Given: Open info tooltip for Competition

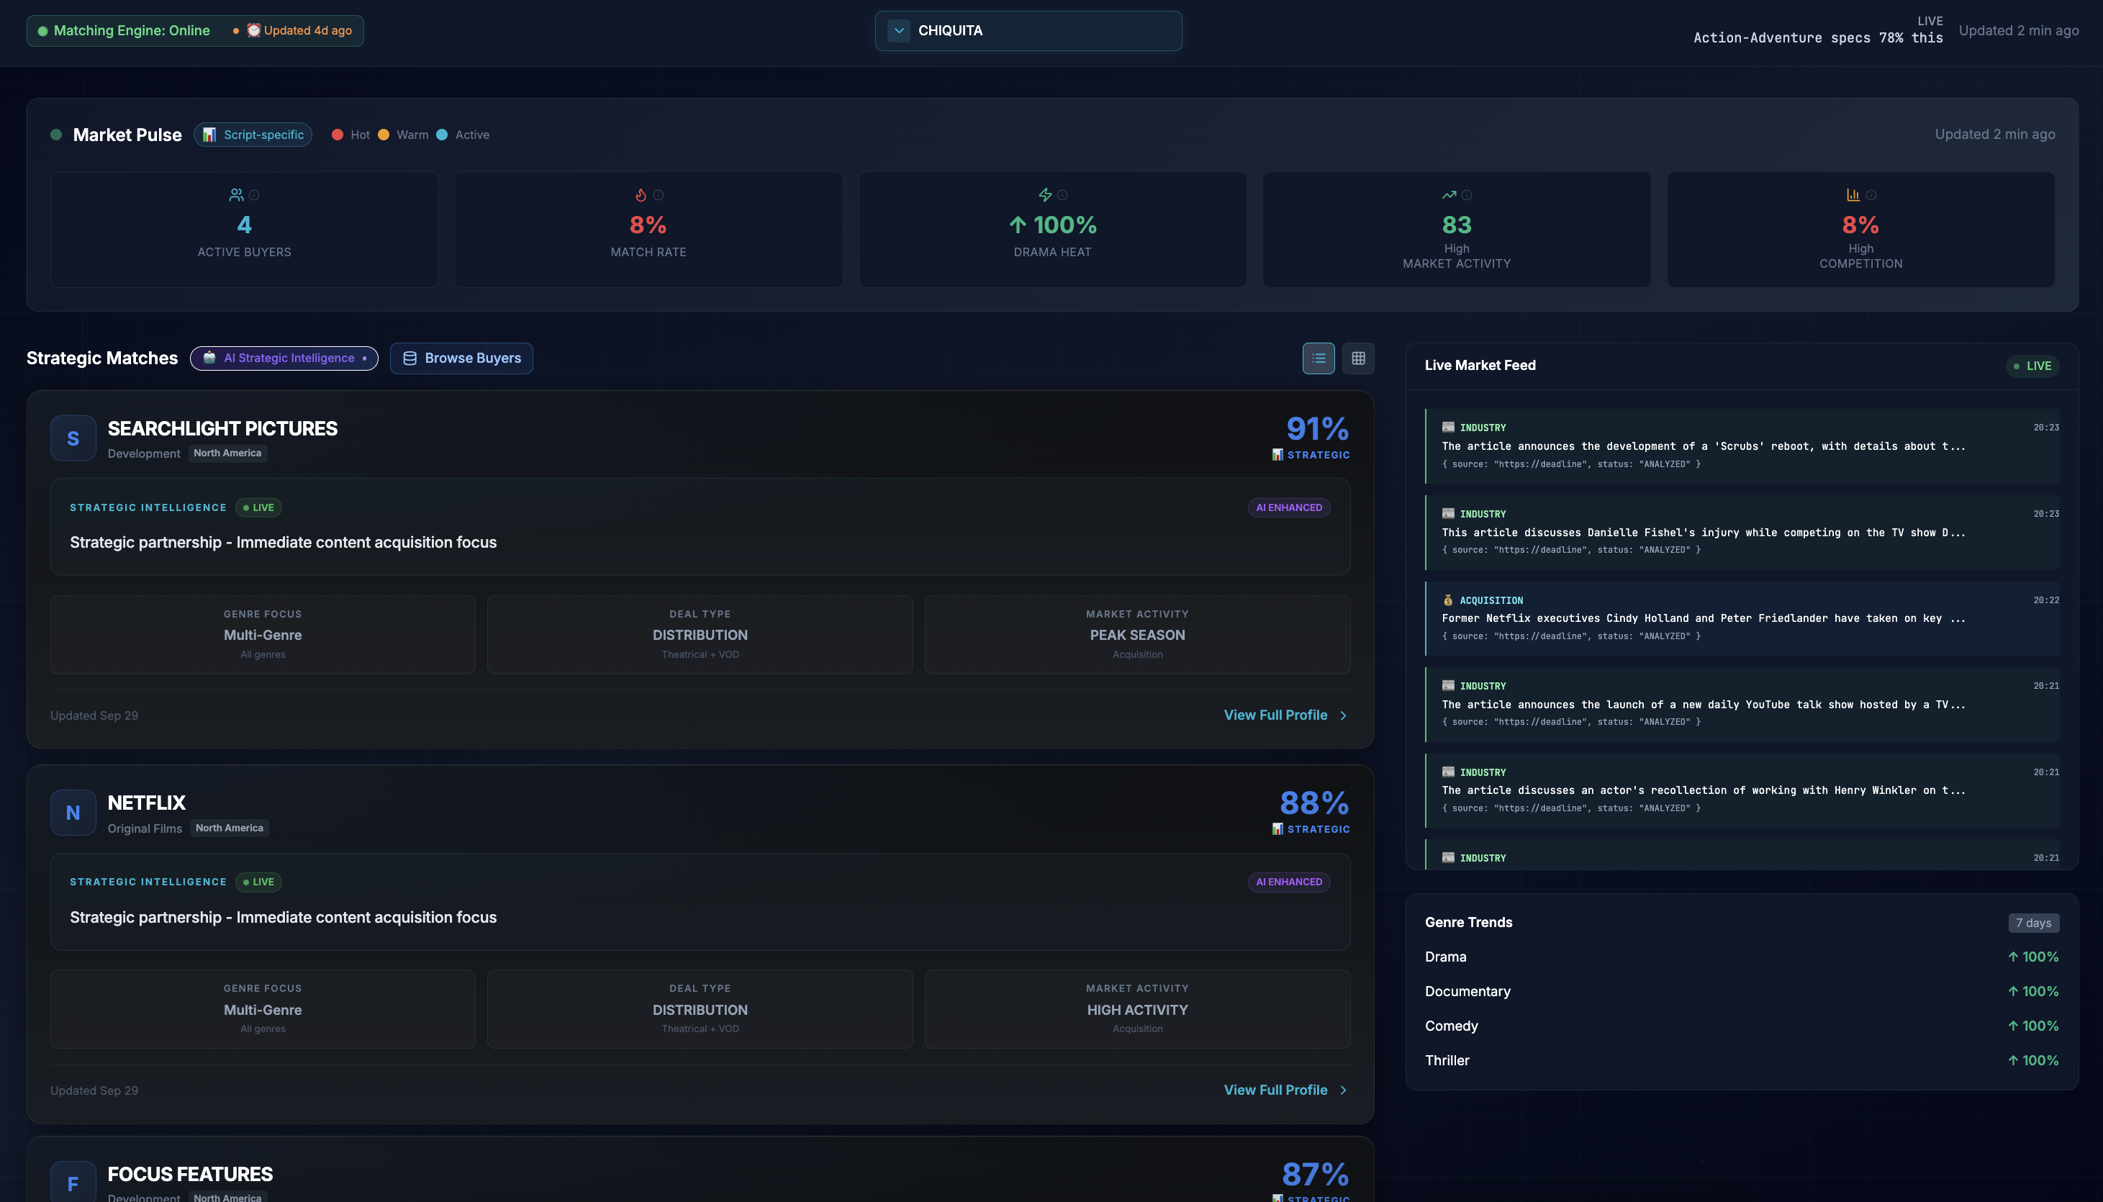Looking at the screenshot, I should (1871, 196).
